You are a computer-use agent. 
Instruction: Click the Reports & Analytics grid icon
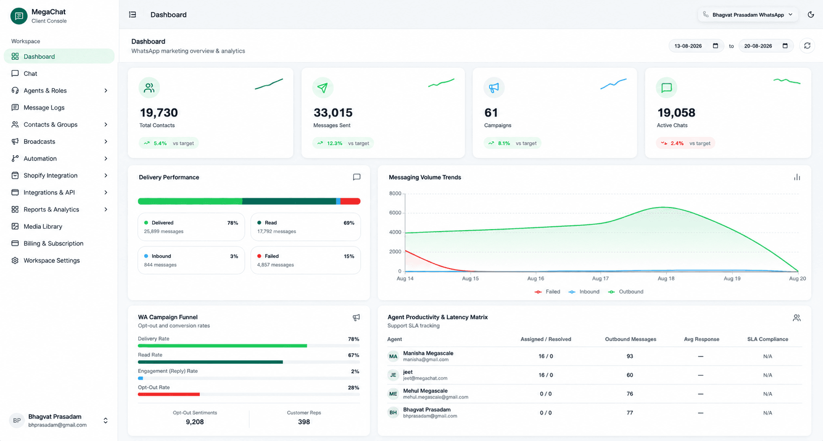coord(15,209)
